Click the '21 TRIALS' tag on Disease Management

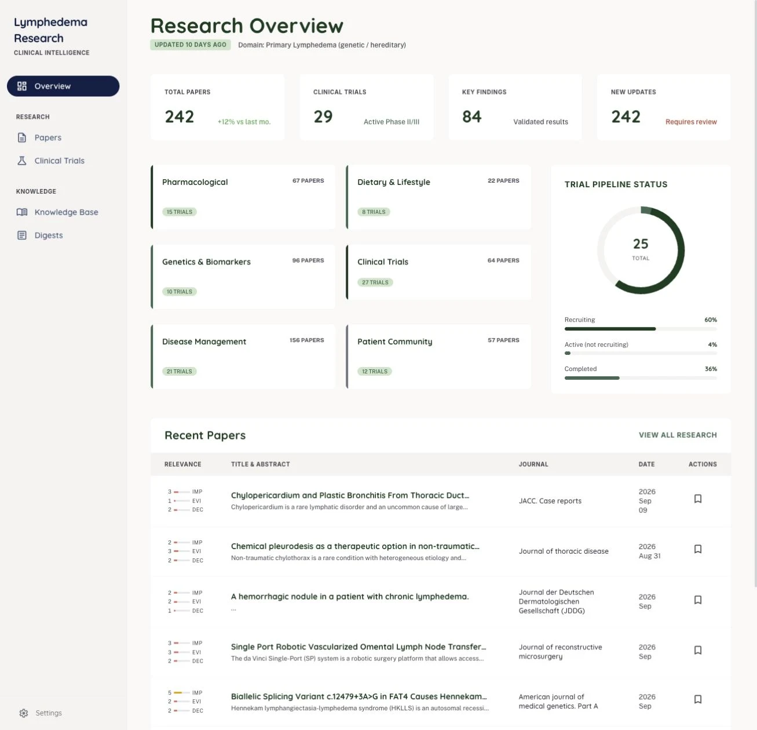(x=180, y=371)
